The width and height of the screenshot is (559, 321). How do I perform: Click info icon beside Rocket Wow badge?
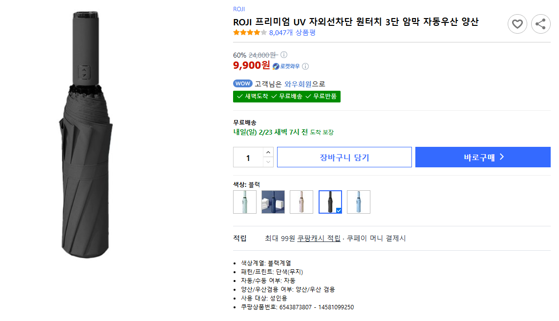pyautogui.click(x=305, y=66)
